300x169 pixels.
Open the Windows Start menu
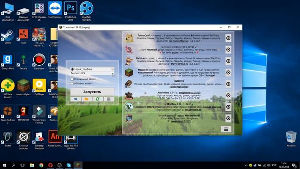[4, 165]
